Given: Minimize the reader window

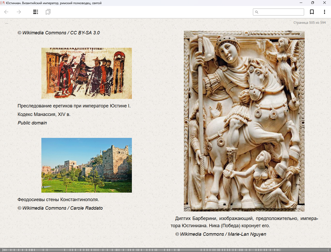Looking at the screenshot, I should pyautogui.click(x=301, y=3).
